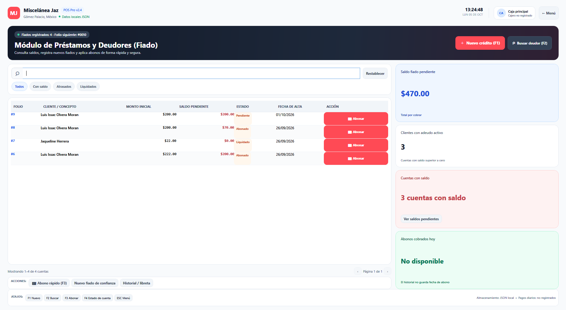Open Ver saldos pendientes
The height and width of the screenshot is (310, 566).
coord(421,219)
